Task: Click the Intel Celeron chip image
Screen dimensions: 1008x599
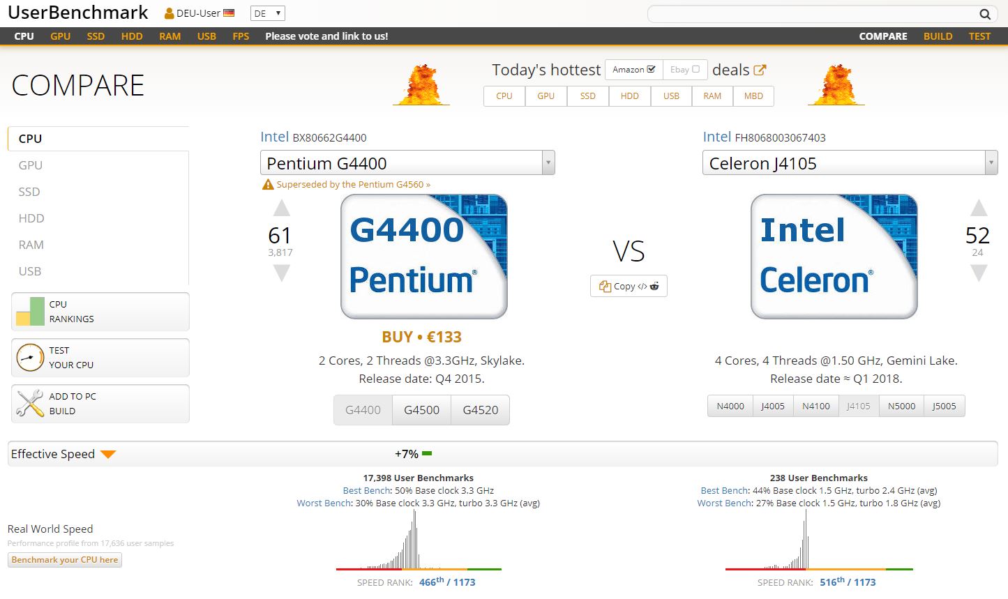Action: (x=834, y=257)
